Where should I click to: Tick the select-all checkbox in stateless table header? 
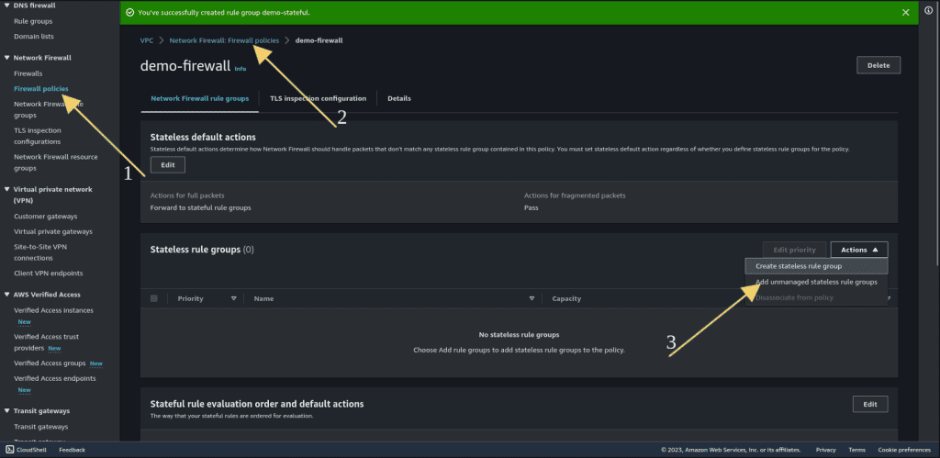pos(154,298)
